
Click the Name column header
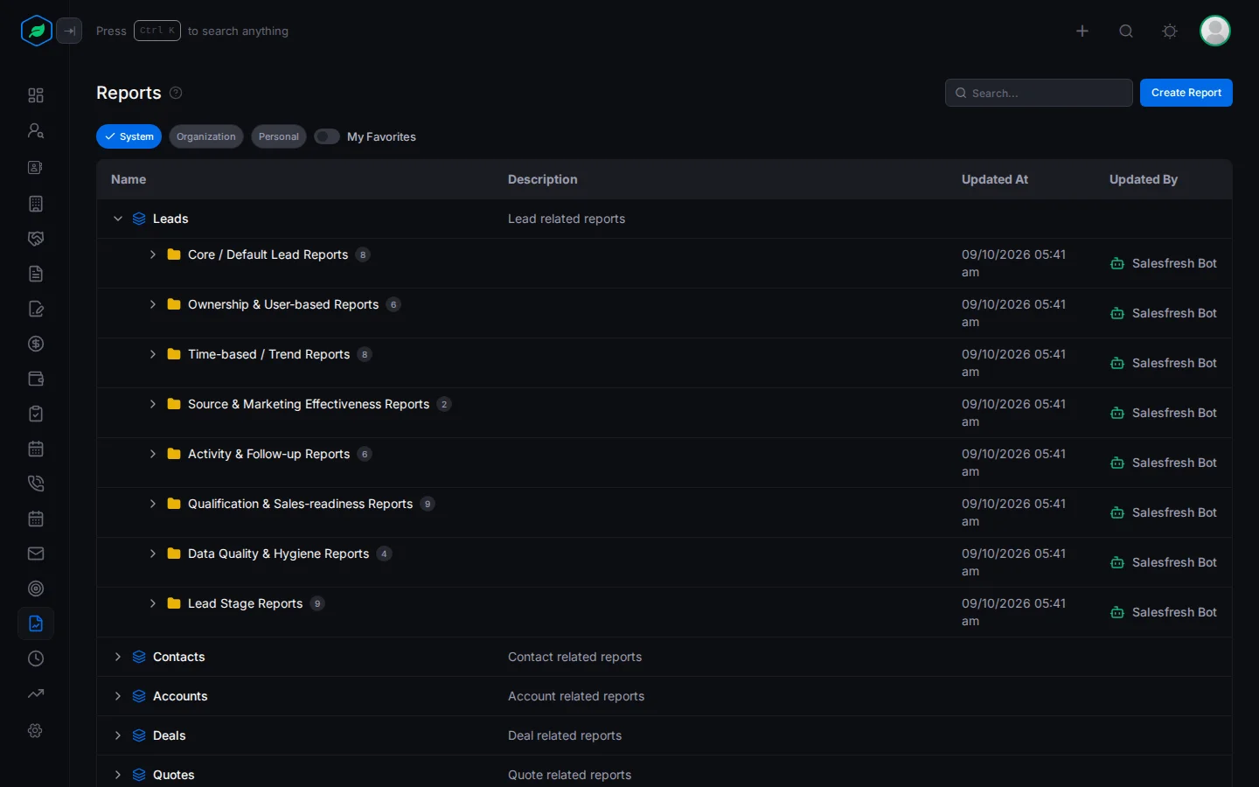pos(129,179)
